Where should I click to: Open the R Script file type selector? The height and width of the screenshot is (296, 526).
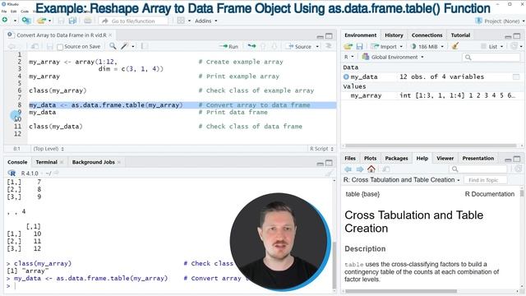(321, 149)
